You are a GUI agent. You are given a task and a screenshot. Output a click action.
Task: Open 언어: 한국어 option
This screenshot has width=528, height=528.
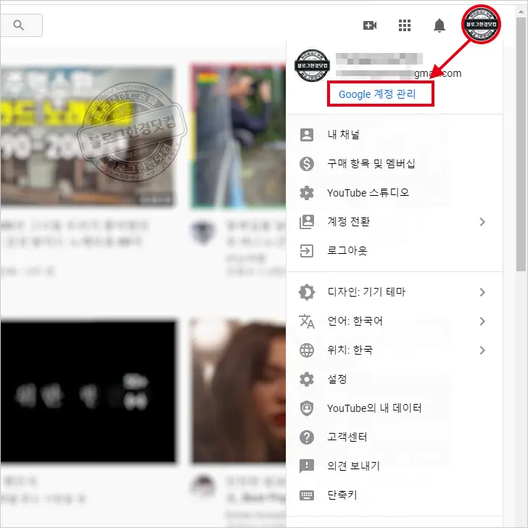(x=394, y=321)
